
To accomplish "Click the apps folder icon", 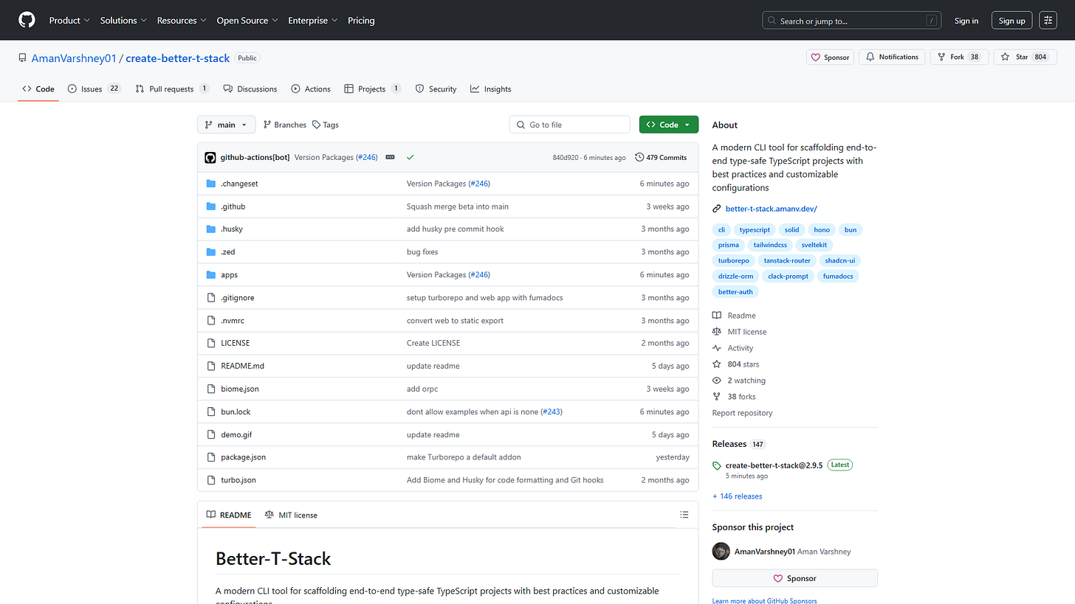I will [x=211, y=274].
